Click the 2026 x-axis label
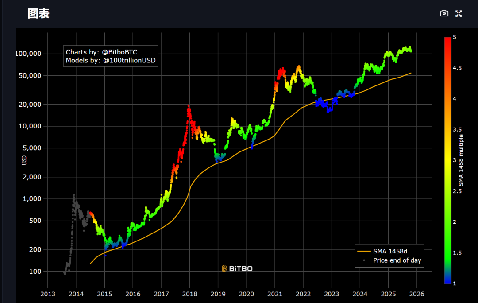478x303 pixels. (416, 294)
